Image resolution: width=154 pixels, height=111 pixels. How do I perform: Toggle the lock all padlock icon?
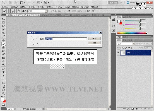(131, 48)
